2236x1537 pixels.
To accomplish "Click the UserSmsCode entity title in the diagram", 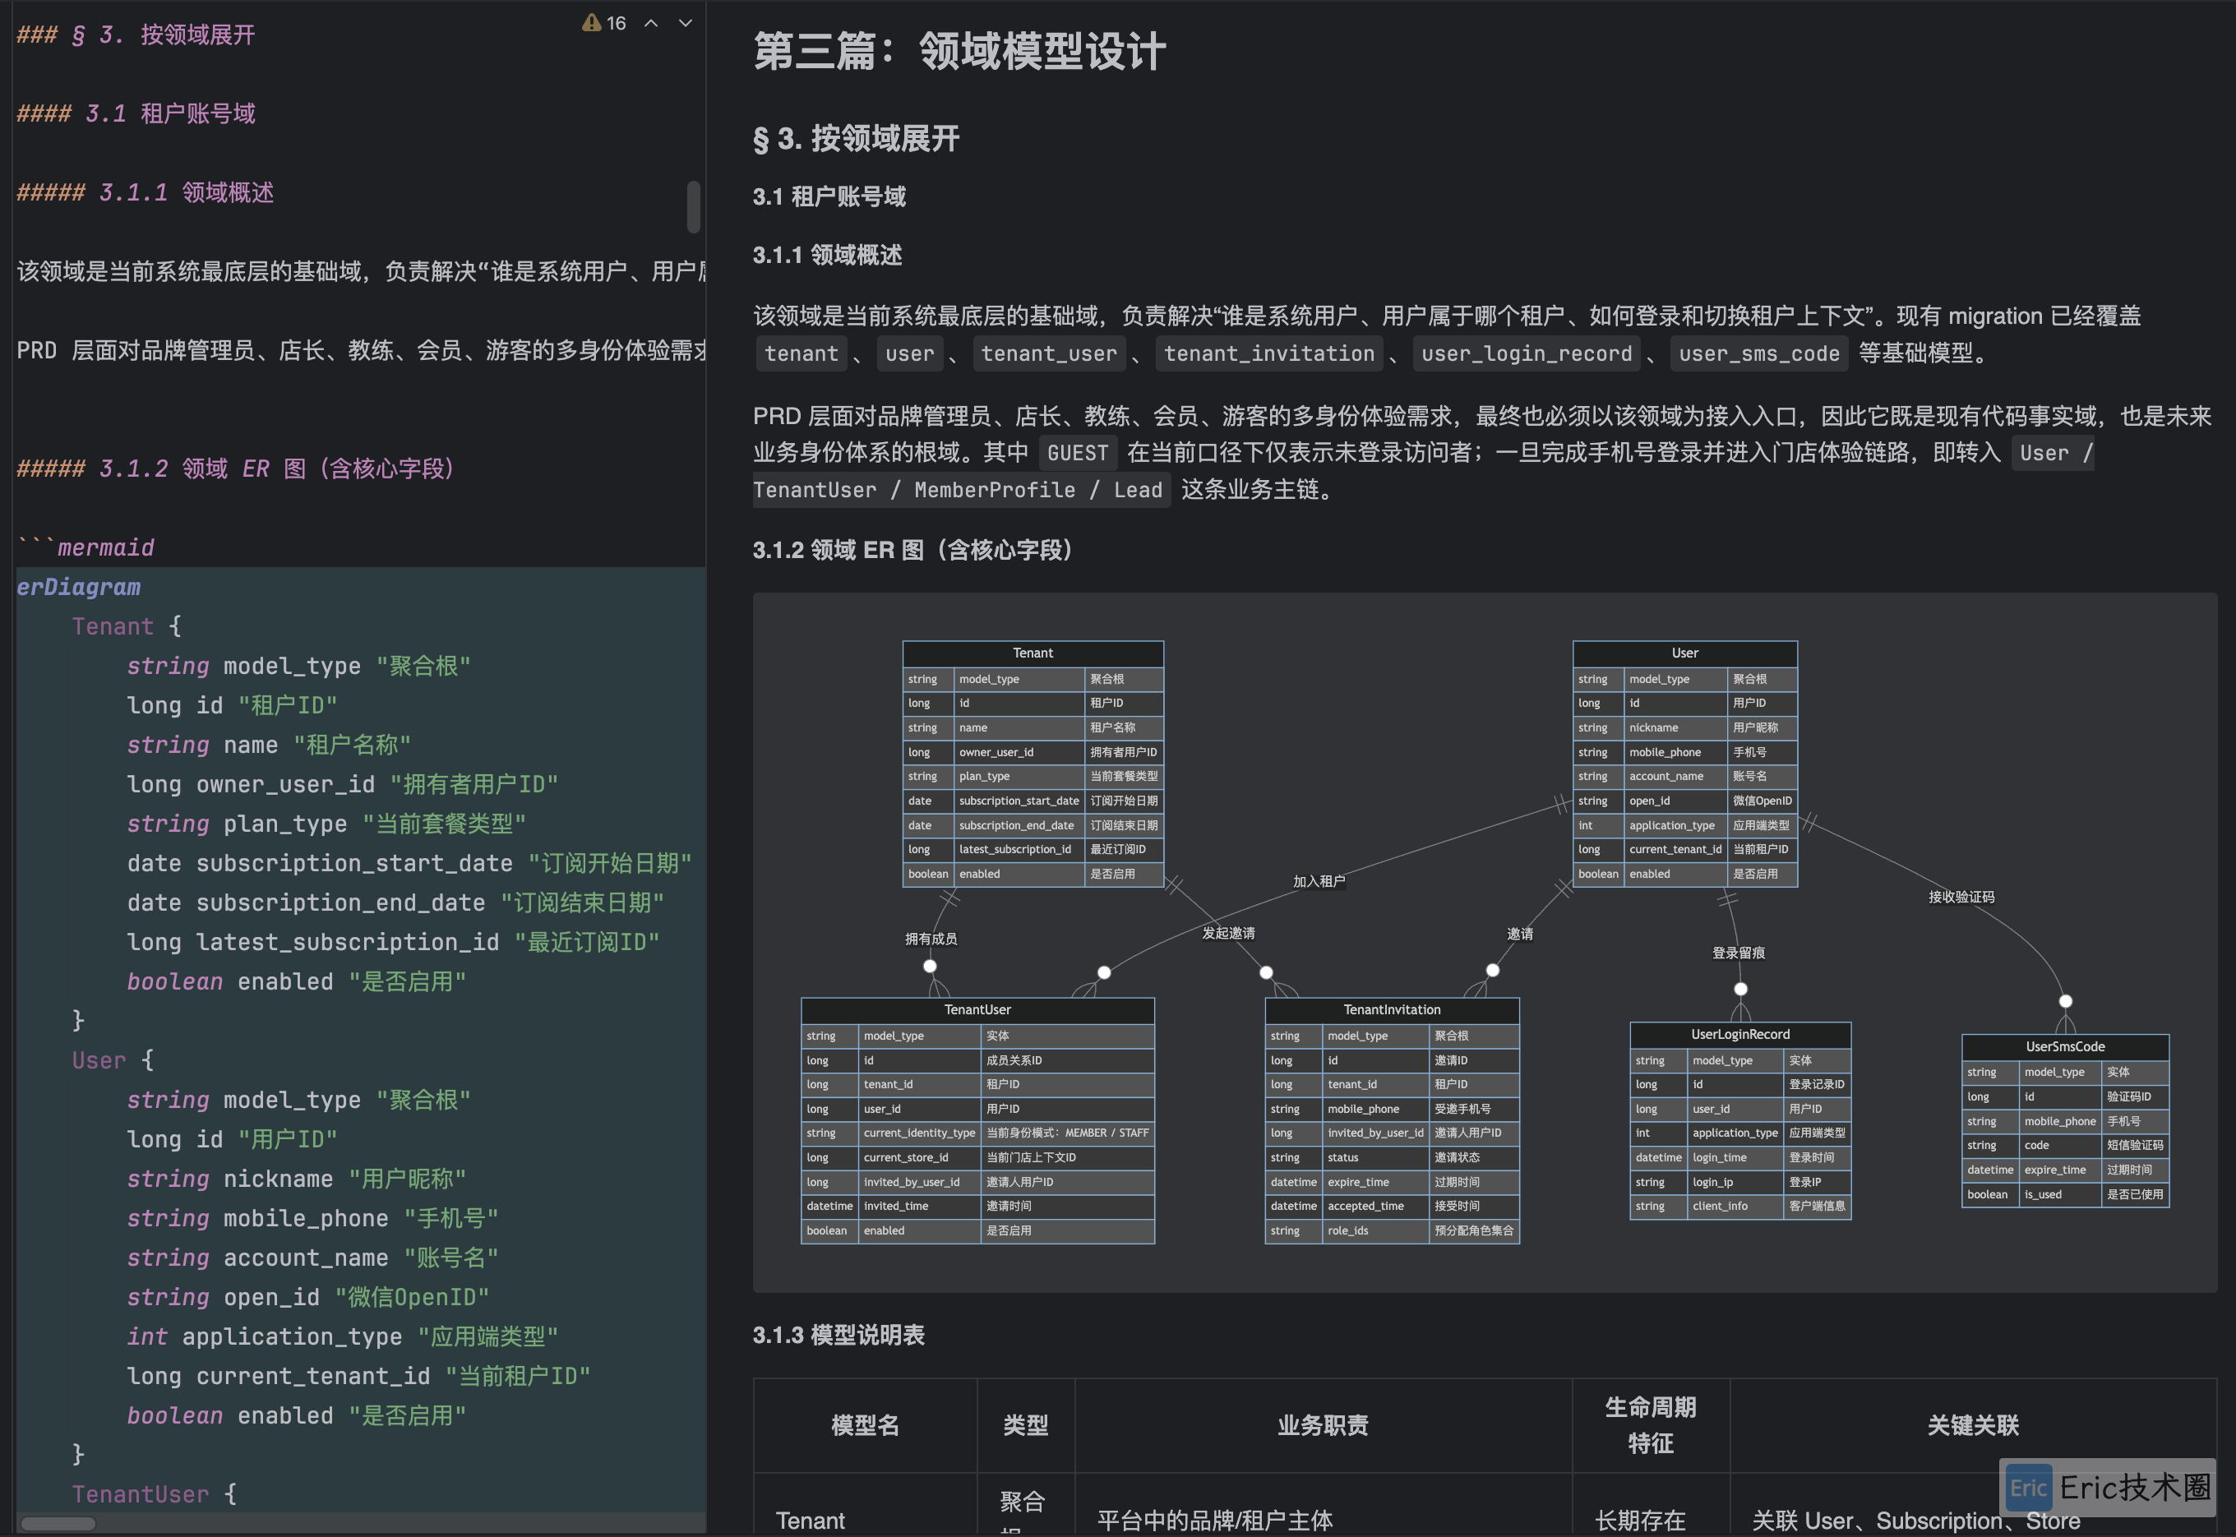I will [x=2066, y=1047].
